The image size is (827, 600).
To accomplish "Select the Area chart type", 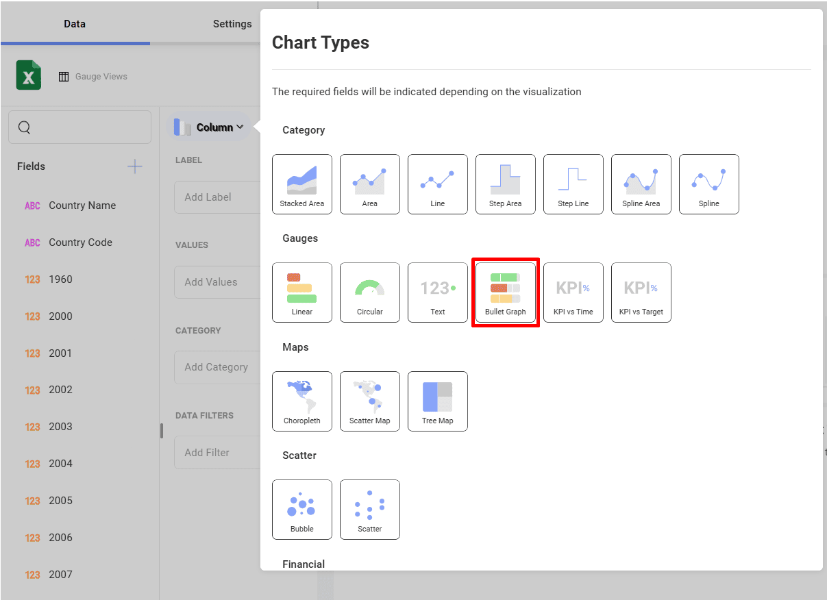I will (370, 184).
